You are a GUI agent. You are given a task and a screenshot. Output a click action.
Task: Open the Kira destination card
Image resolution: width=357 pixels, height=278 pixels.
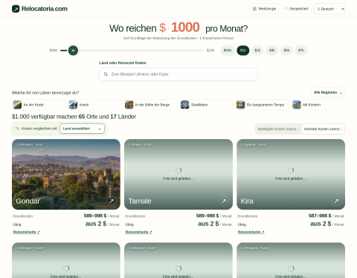point(291,174)
